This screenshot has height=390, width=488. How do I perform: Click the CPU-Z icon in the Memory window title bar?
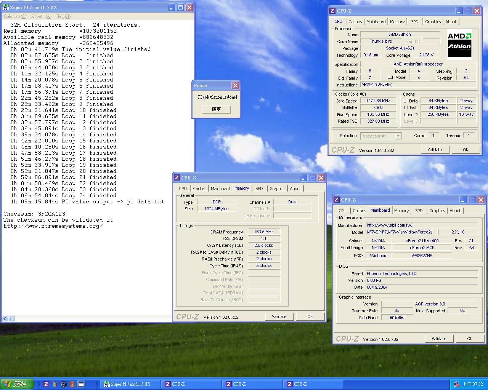point(177,177)
